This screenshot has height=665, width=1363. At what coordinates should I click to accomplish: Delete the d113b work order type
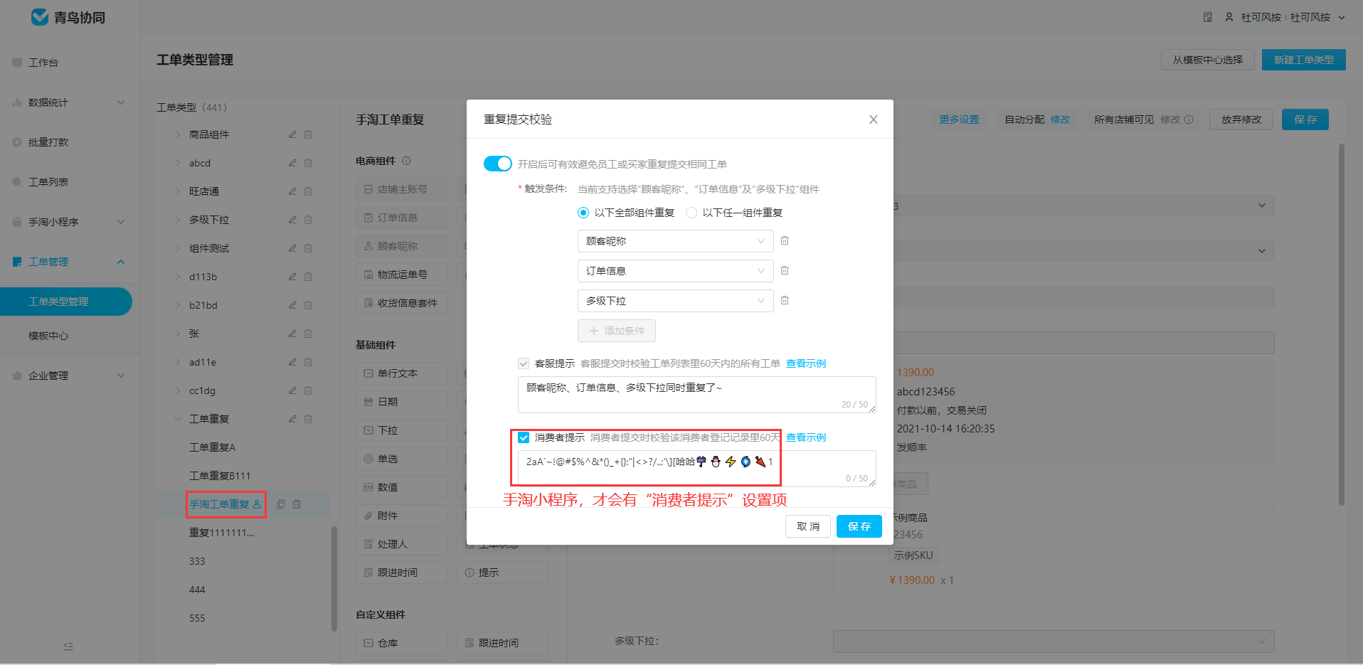(308, 277)
